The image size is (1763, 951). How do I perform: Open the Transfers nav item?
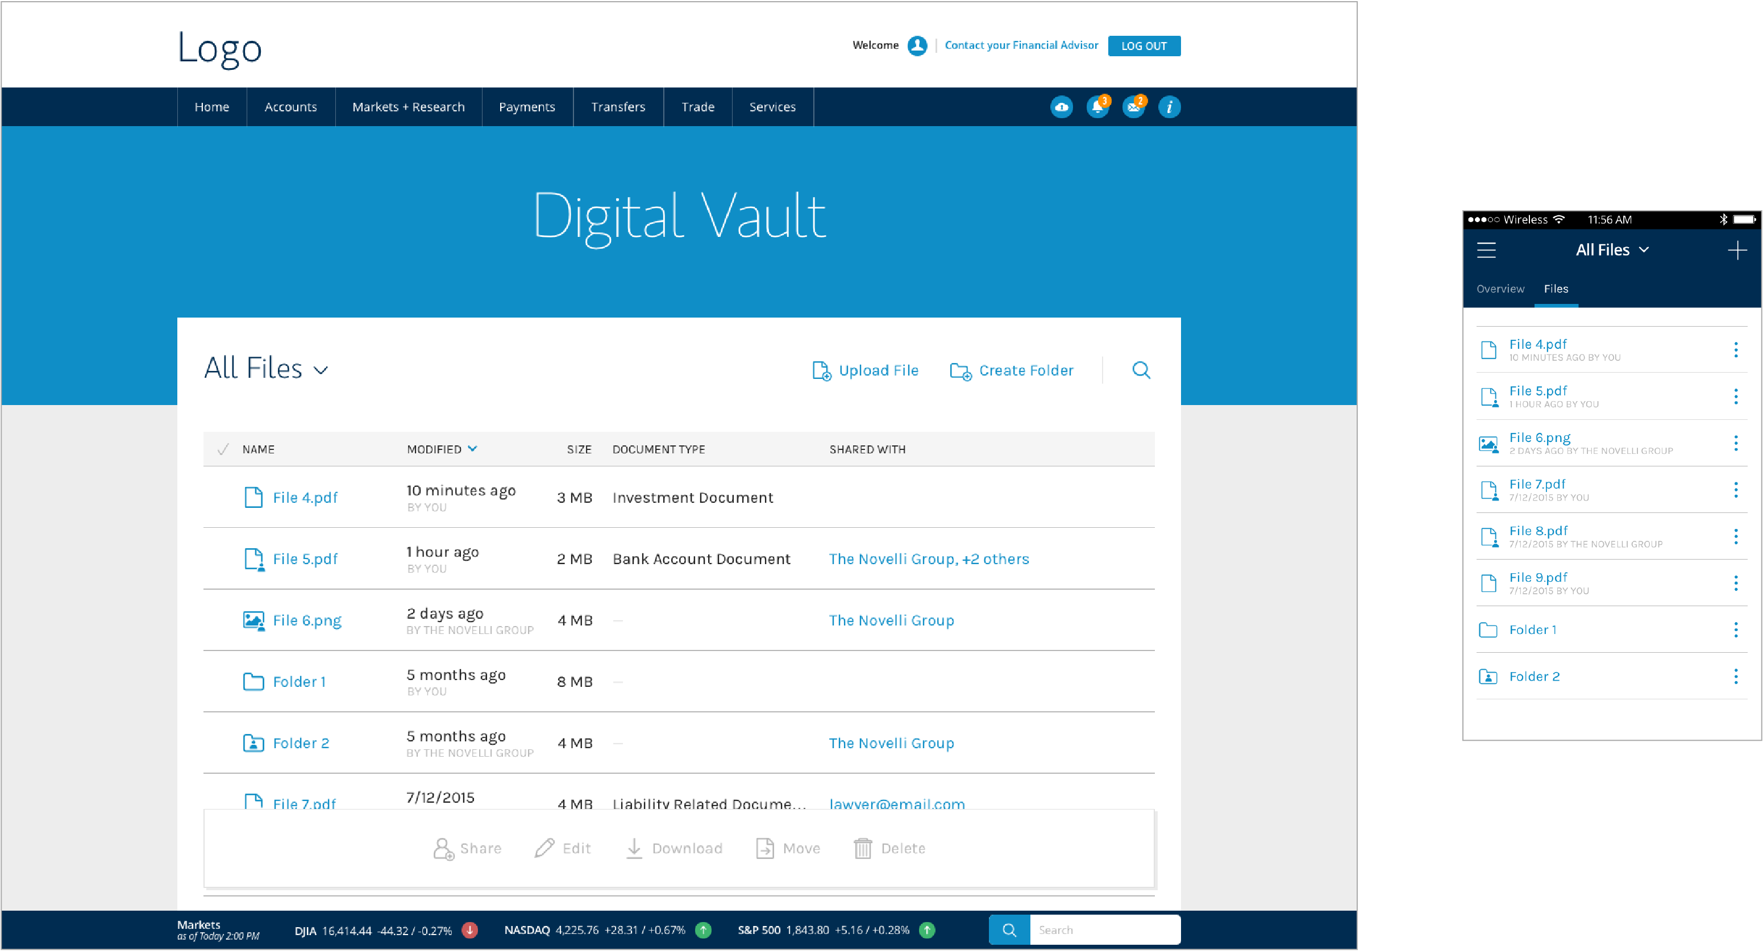pyautogui.click(x=618, y=107)
